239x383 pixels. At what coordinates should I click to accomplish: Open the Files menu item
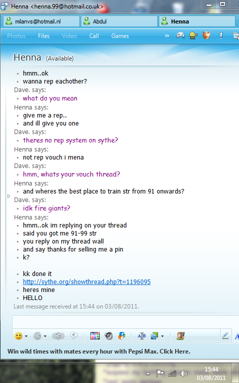(x=43, y=36)
